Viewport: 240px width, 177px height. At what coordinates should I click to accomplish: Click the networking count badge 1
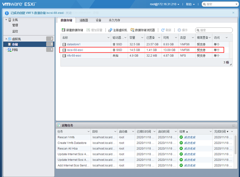49,49
